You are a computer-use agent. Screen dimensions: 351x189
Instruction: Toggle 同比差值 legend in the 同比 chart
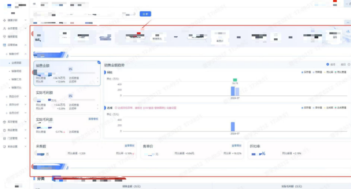(x=340, y=72)
